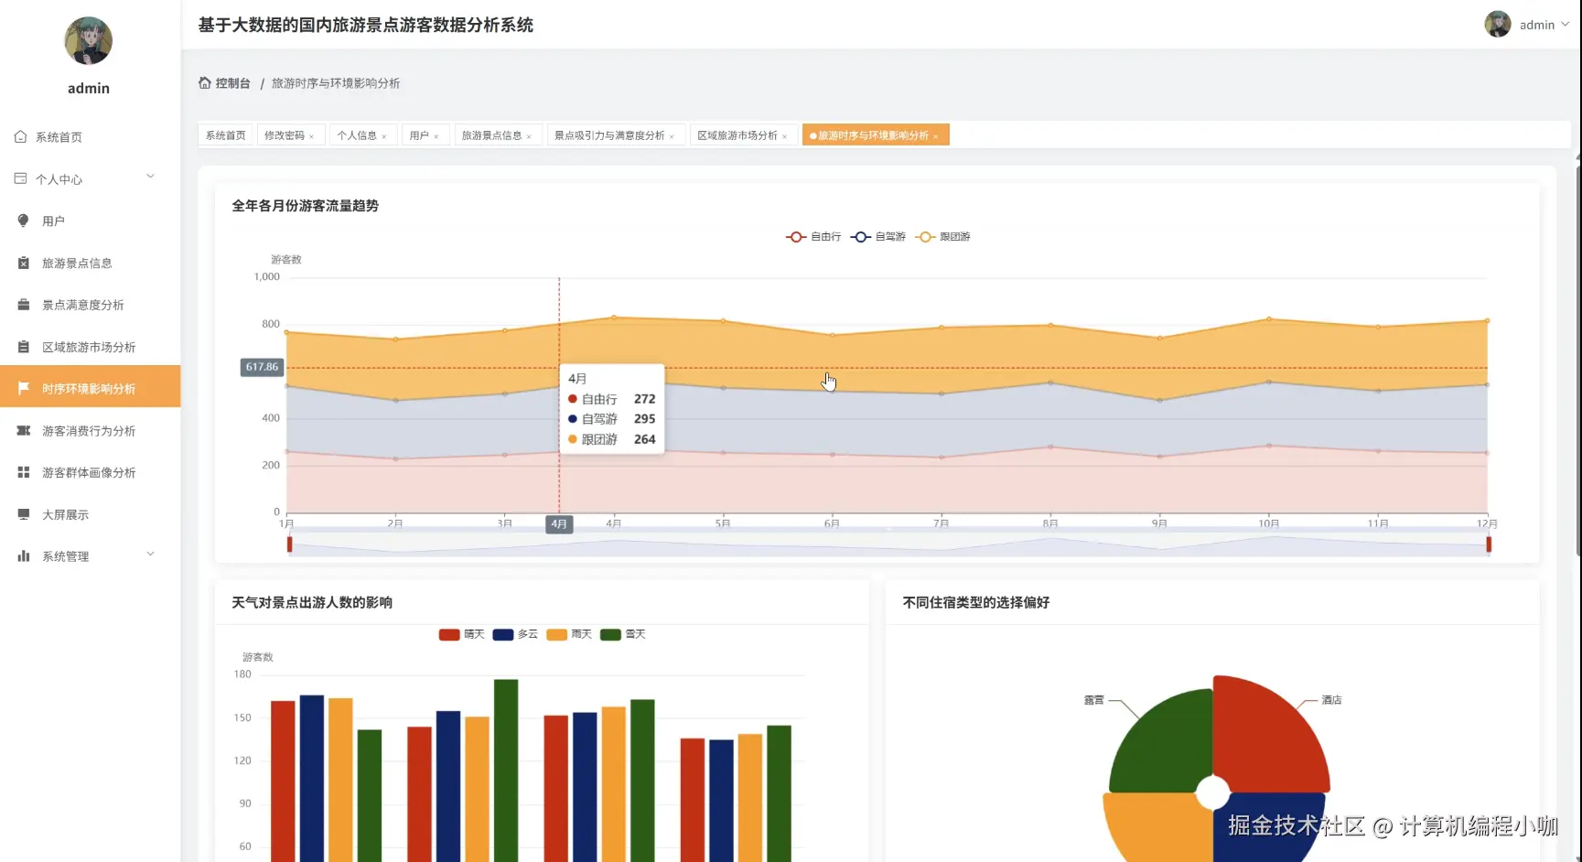Close the 旅游景点信息 tab

point(529,136)
